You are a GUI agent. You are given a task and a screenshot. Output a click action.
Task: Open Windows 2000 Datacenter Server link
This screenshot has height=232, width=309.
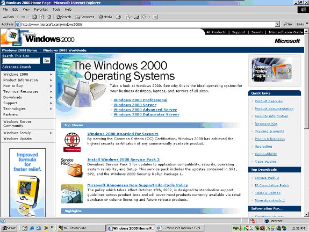[x=146, y=114]
